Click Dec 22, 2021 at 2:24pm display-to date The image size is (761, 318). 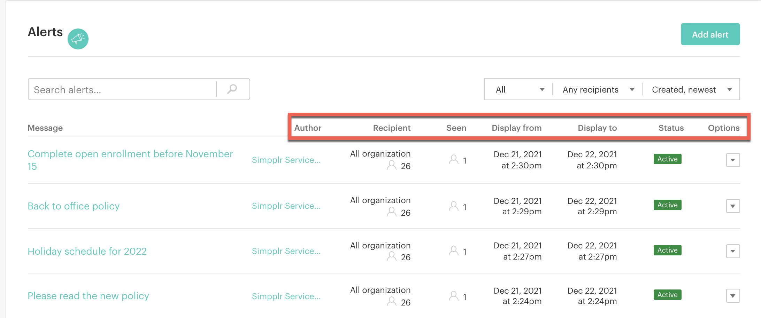[592, 296]
